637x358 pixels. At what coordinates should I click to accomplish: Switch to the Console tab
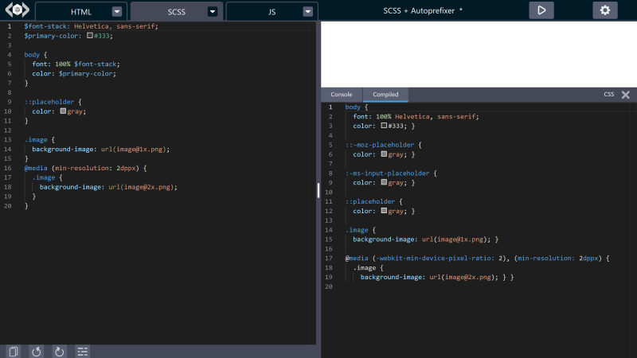[342, 95]
